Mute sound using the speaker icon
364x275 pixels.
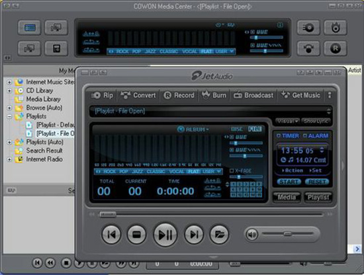pyautogui.click(x=252, y=235)
